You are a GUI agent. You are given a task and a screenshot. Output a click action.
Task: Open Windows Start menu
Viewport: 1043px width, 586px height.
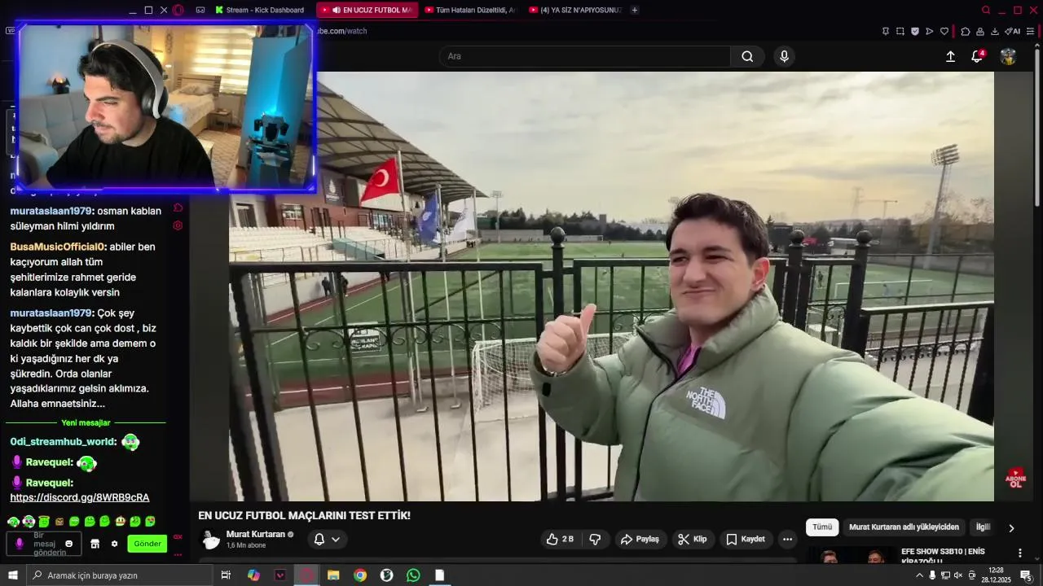pyautogui.click(x=13, y=575)
